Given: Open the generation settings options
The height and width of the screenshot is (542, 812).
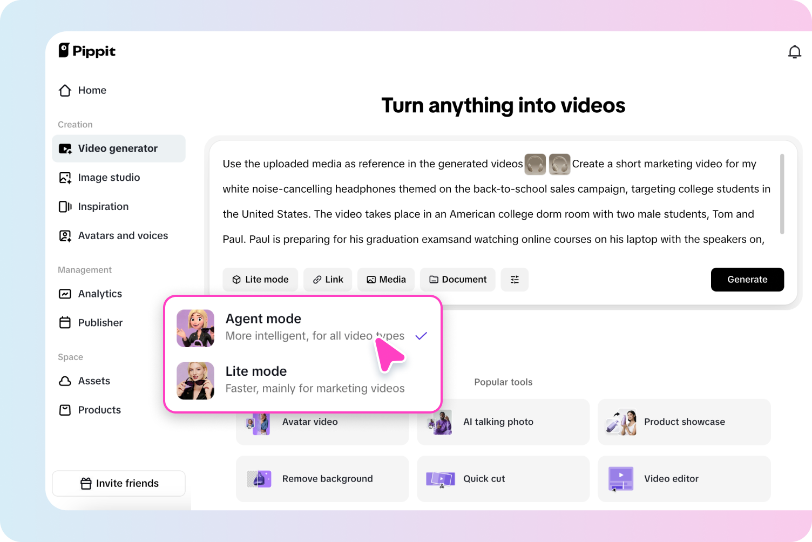Looking at the screenshot, I should click(514, 279).
